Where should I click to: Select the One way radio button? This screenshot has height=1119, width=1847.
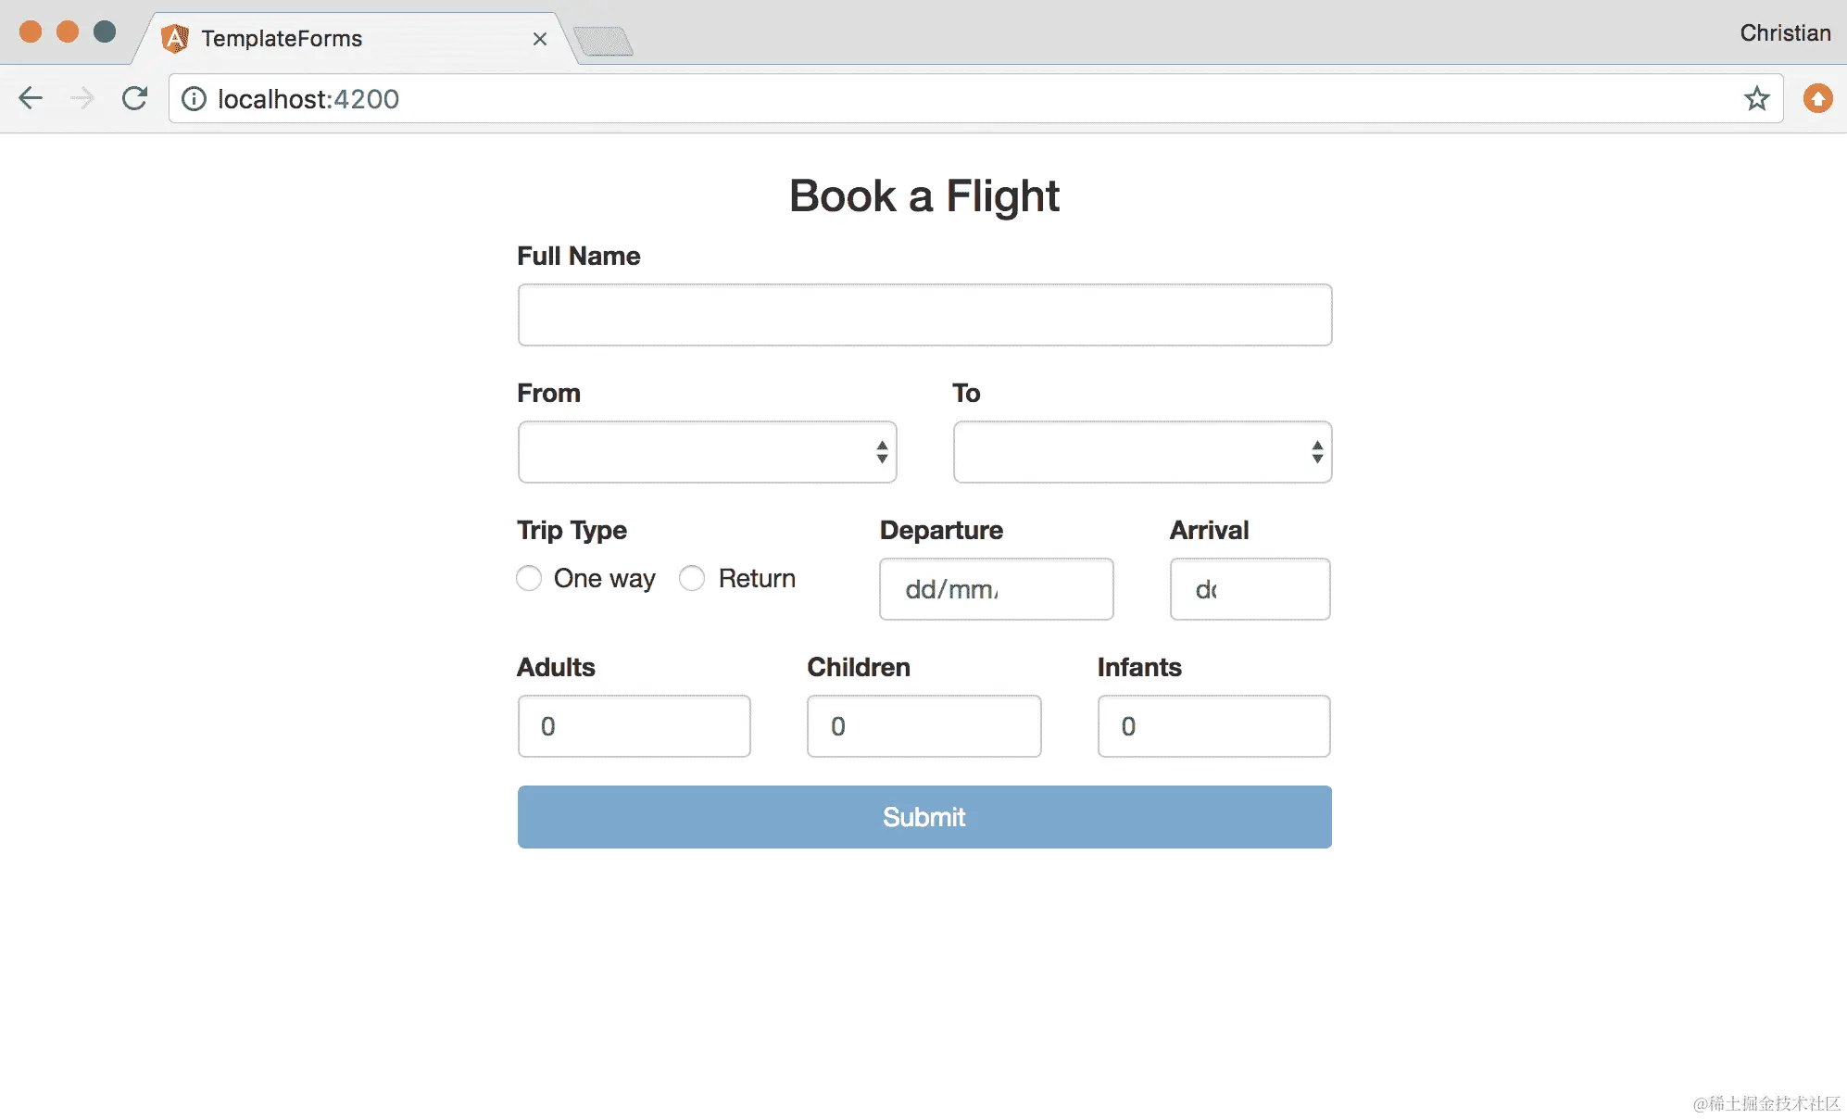click(x=529, y=578)
